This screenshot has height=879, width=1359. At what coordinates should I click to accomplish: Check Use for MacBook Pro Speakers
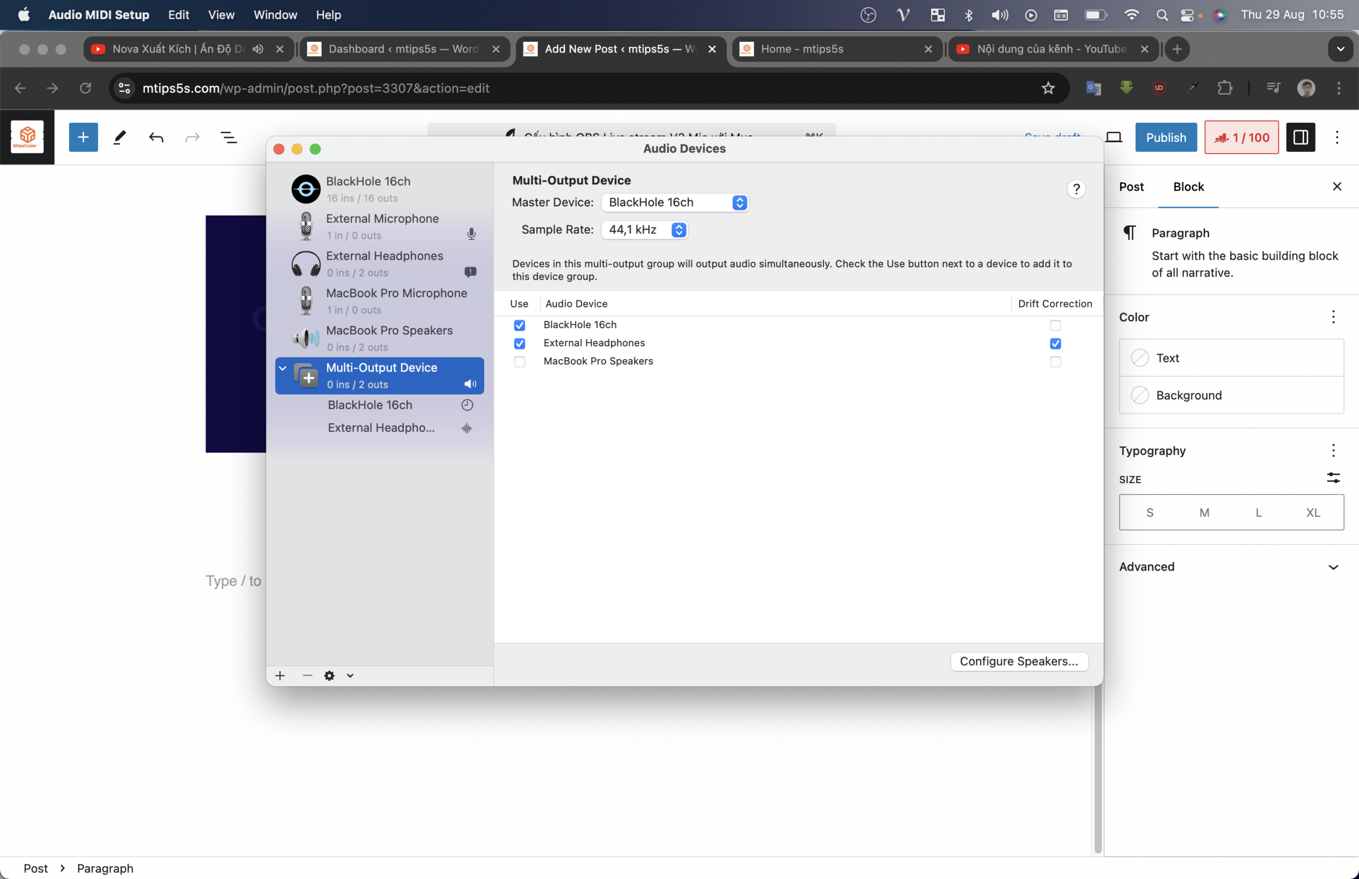(x=519, y=361)
